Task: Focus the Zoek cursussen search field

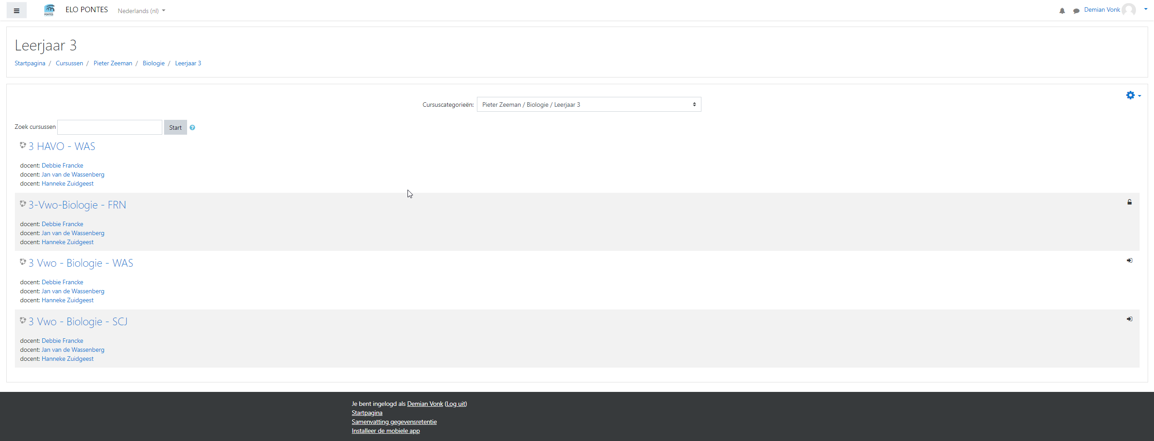Action: click(110, 127)
